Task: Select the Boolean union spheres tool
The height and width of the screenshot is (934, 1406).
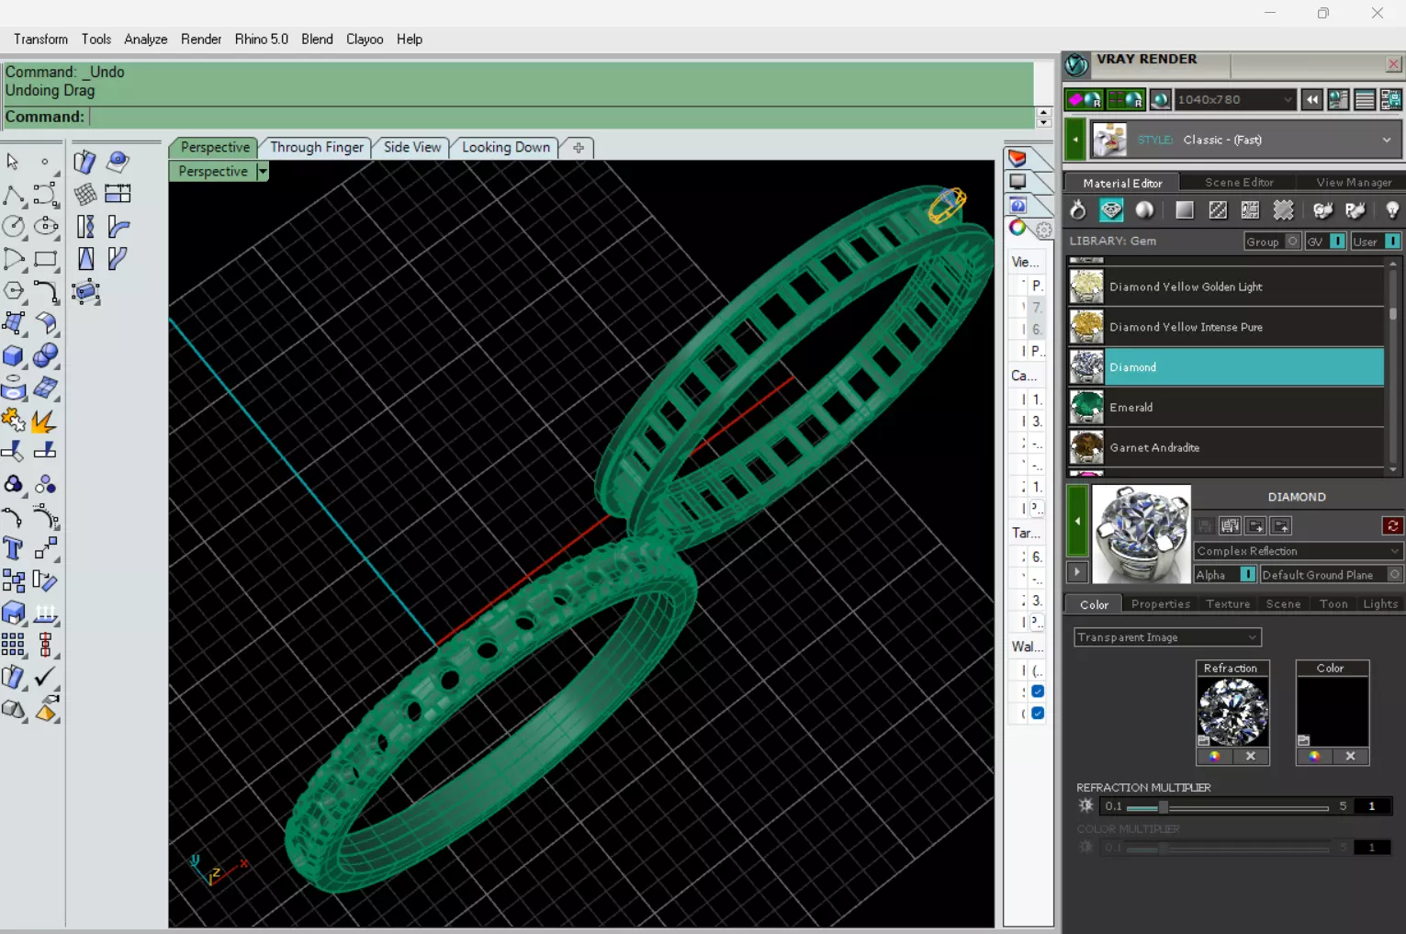Action: coord(46,355)
